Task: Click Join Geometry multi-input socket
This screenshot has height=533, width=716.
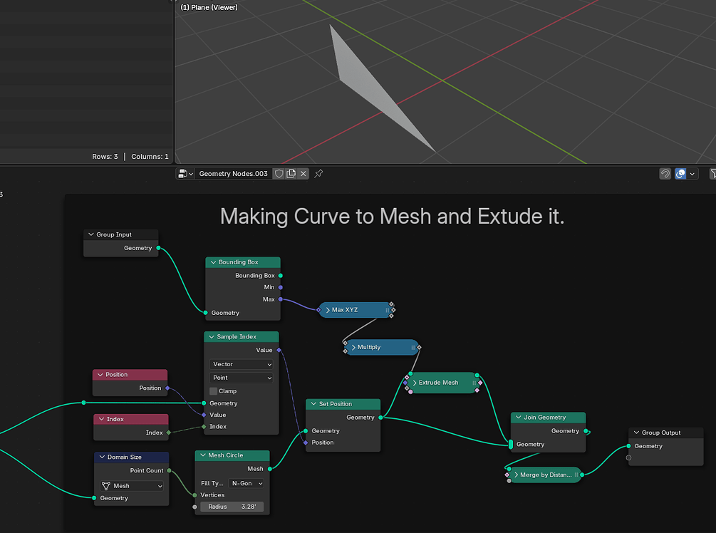Action: (511, 444)
